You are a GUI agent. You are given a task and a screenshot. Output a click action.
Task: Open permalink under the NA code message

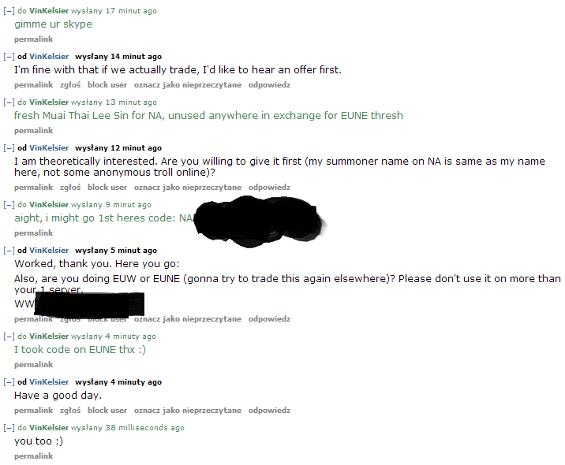pyautogui.click(x=33, y=233)
